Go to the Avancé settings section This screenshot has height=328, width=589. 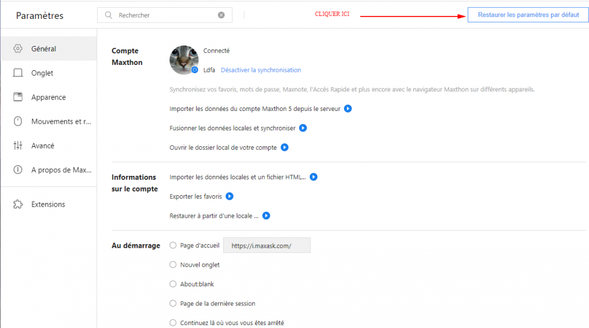[x=42, y=146]
